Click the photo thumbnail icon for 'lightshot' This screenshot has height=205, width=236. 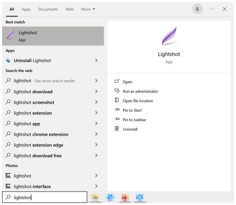click(x=8, y=175)
